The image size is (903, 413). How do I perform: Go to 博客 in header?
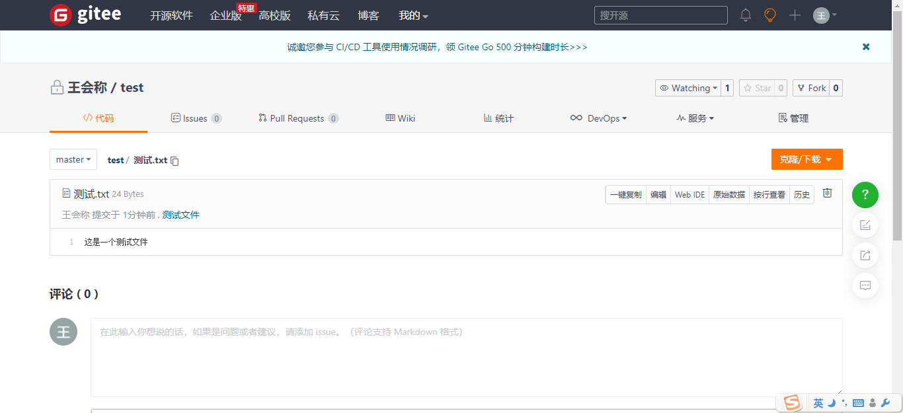pos(368,16)
